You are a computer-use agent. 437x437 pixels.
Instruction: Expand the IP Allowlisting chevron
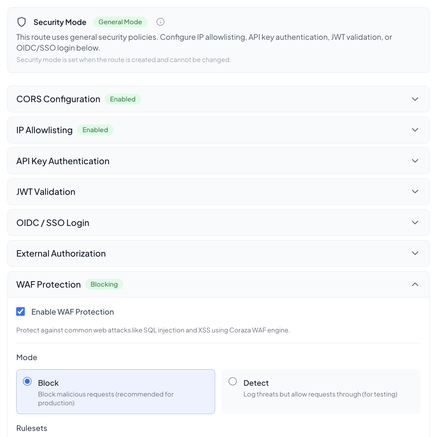pos(415,130)
